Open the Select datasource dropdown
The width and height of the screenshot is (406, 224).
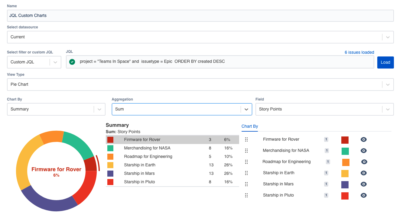point(387,37)
